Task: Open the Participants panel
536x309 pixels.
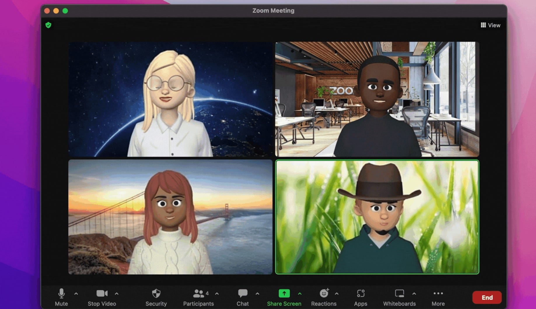Action: [x=198, y=297]
